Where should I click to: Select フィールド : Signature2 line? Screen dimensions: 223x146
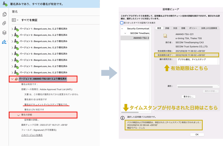click(39, 130)
